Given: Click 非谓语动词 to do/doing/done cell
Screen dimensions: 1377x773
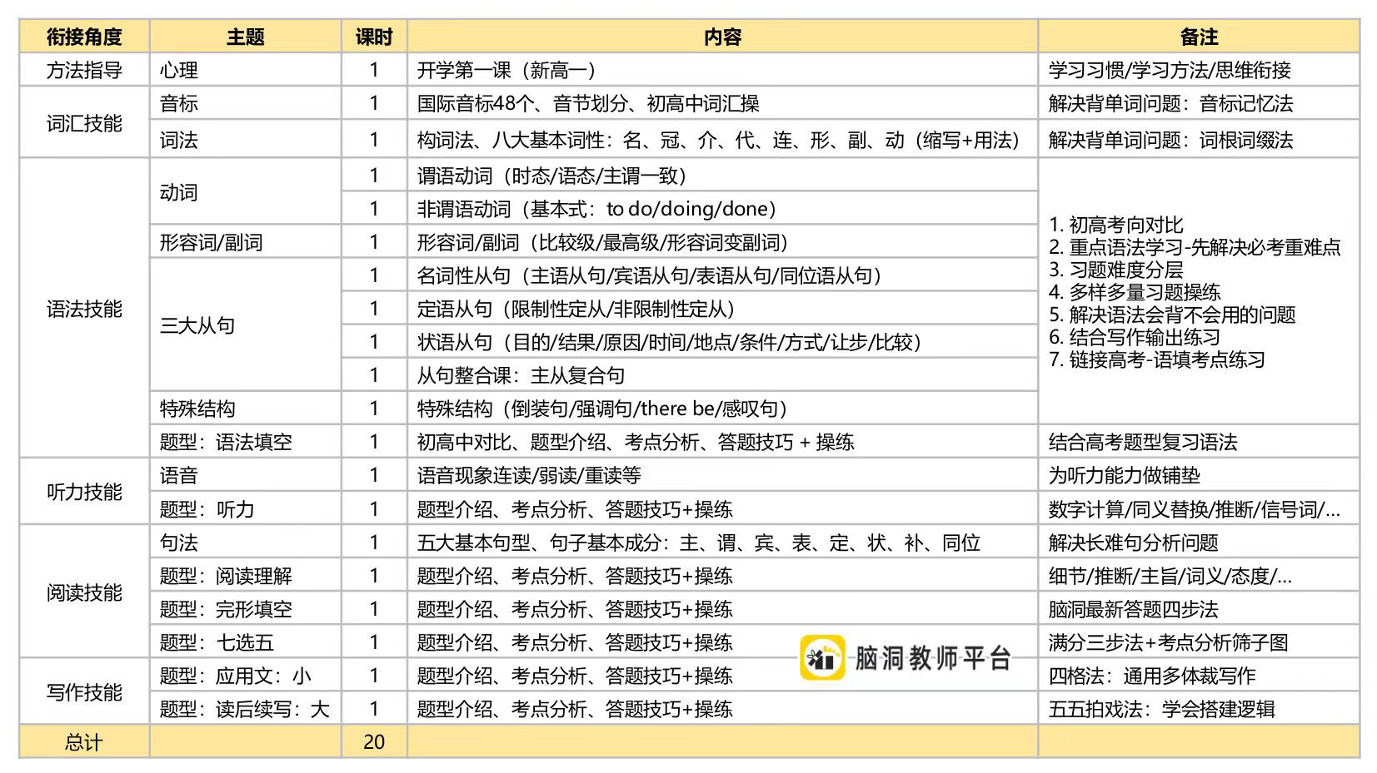Looking at the screenshot, I should (722, 208).
